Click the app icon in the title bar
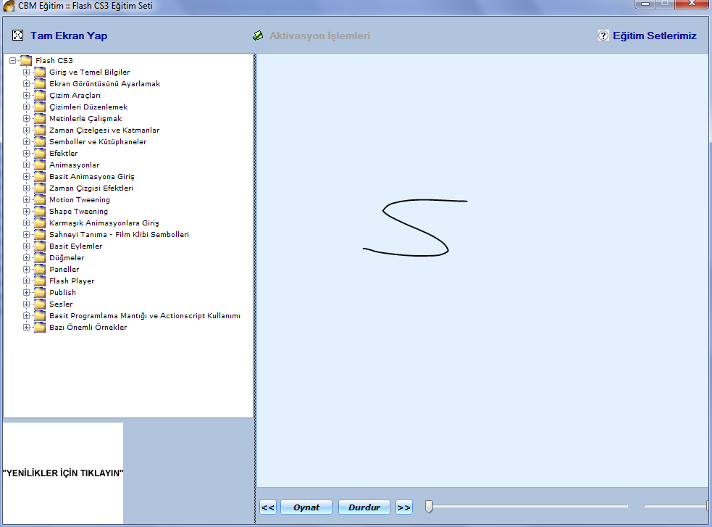The width and height of the screenshot is (712, 527). coord(9,6)
